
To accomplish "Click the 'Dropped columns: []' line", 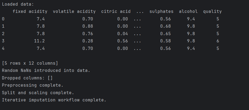I will pyautogui.click(x=27, y=78).
